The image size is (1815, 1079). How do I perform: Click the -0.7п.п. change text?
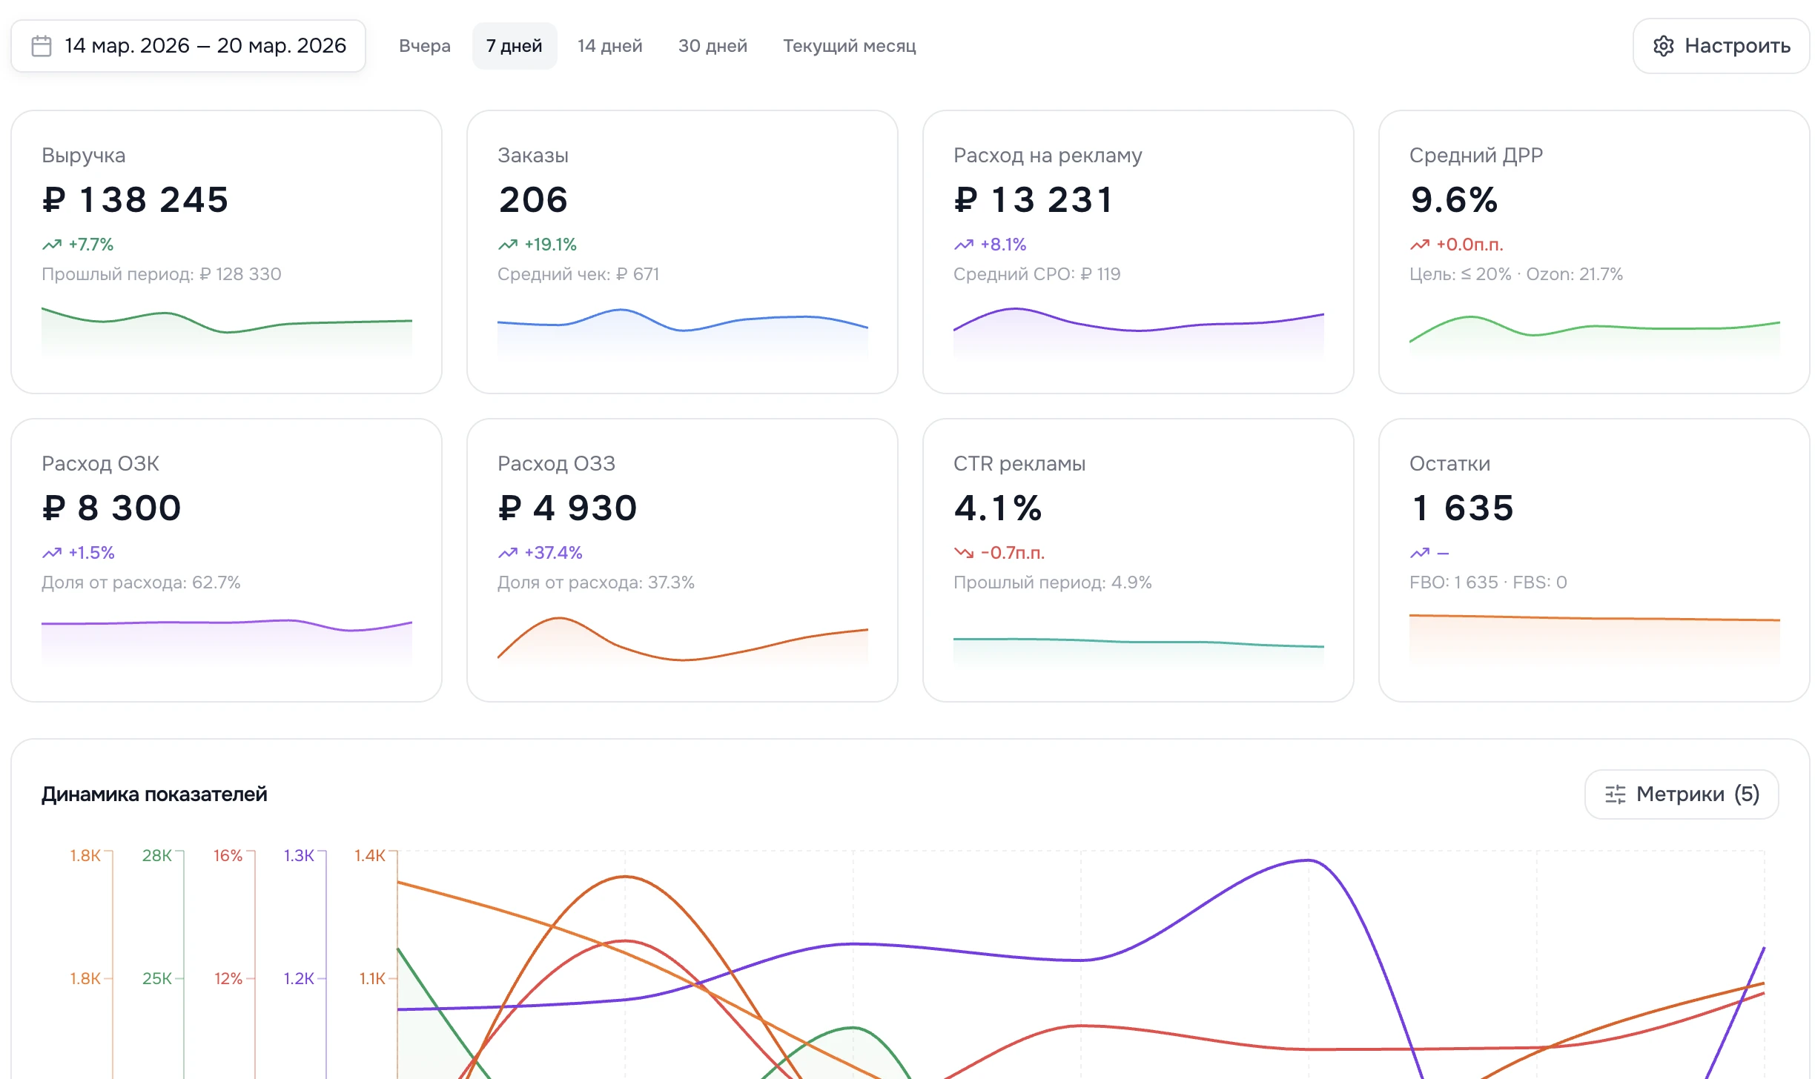pyautogui.click(x=1013, y=553)
